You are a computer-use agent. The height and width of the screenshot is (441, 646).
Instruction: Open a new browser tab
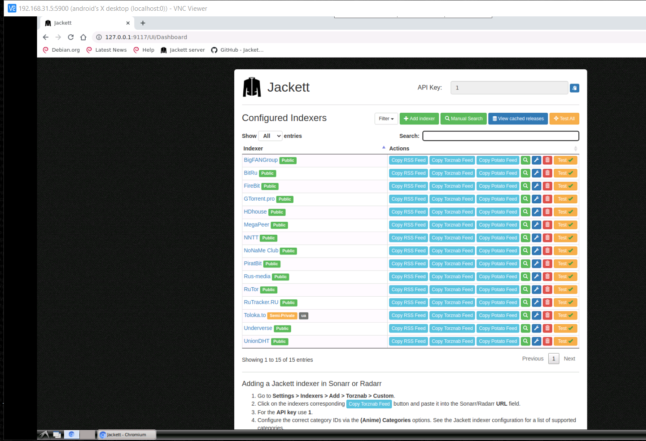click(143, 23)
